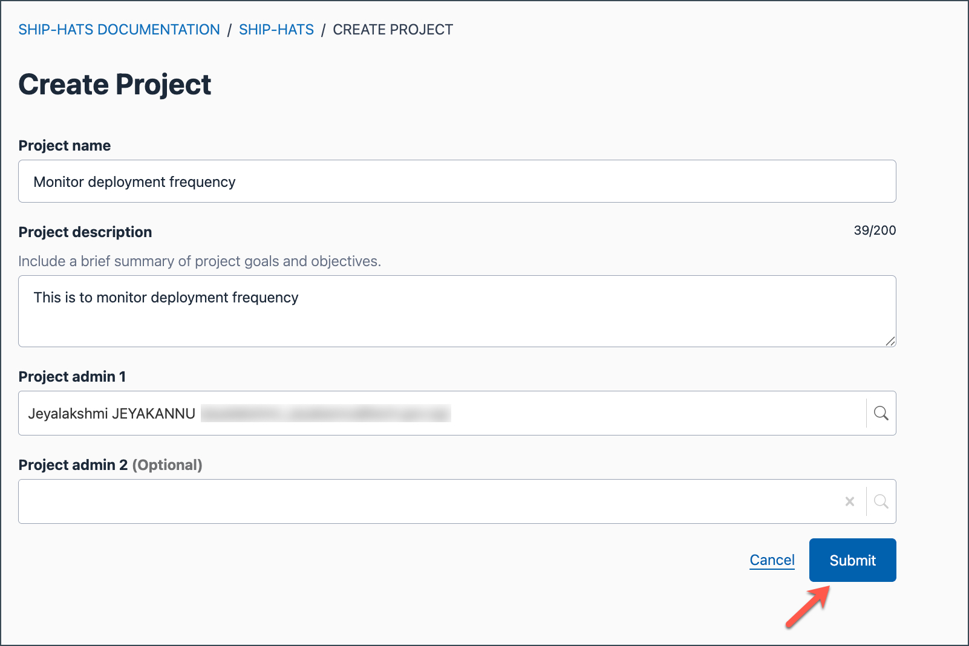Open SHIP-HATS DOCUMENTATION breadcrumb link

click(119, 30)
